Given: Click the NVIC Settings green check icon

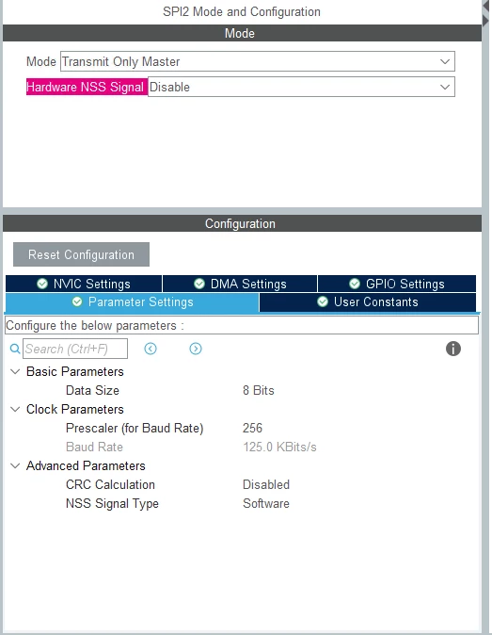Looking at the screenshot, I should click(42, 284).
